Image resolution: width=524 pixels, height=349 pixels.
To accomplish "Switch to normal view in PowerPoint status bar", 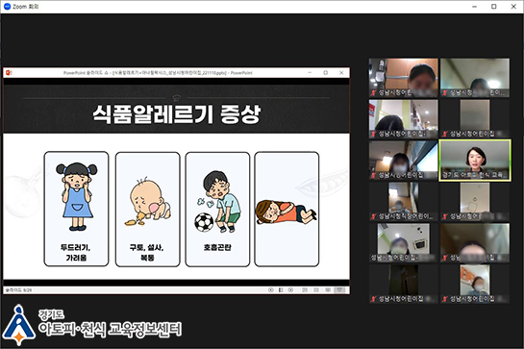I will tap(305, 289).
